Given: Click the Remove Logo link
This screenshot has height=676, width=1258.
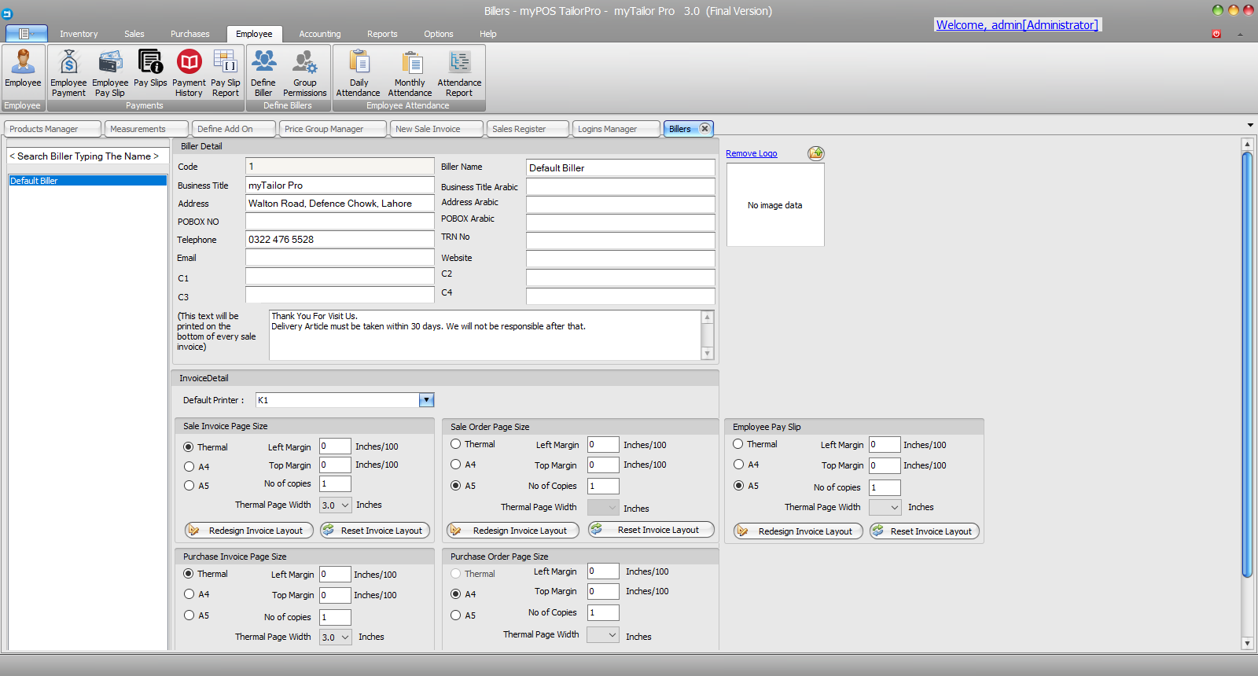Looking at the screenshot, I should tap(751, 154).
